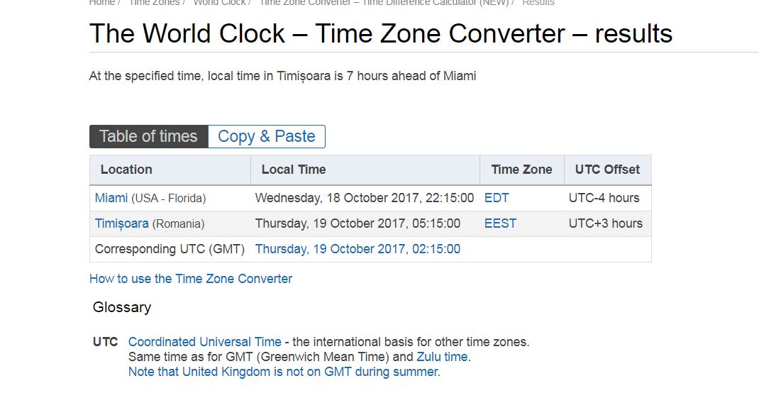Click the Location column header
This screenshot has height=393, width=759.
[x=126, y=170]
